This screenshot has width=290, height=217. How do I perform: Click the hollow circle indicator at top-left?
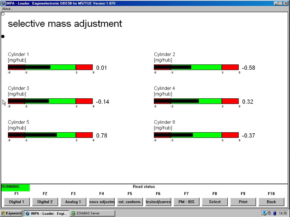click(x=3, y=14)
